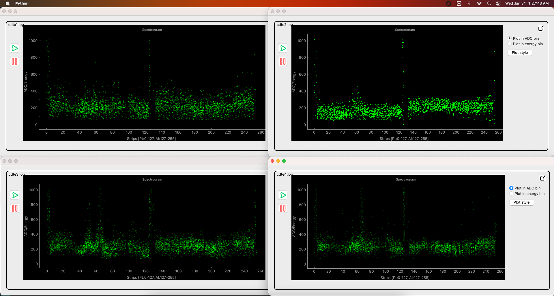Open Control Center in the menu bar
The height and width of the screenshot is (296, 554).
click(498, 3)
